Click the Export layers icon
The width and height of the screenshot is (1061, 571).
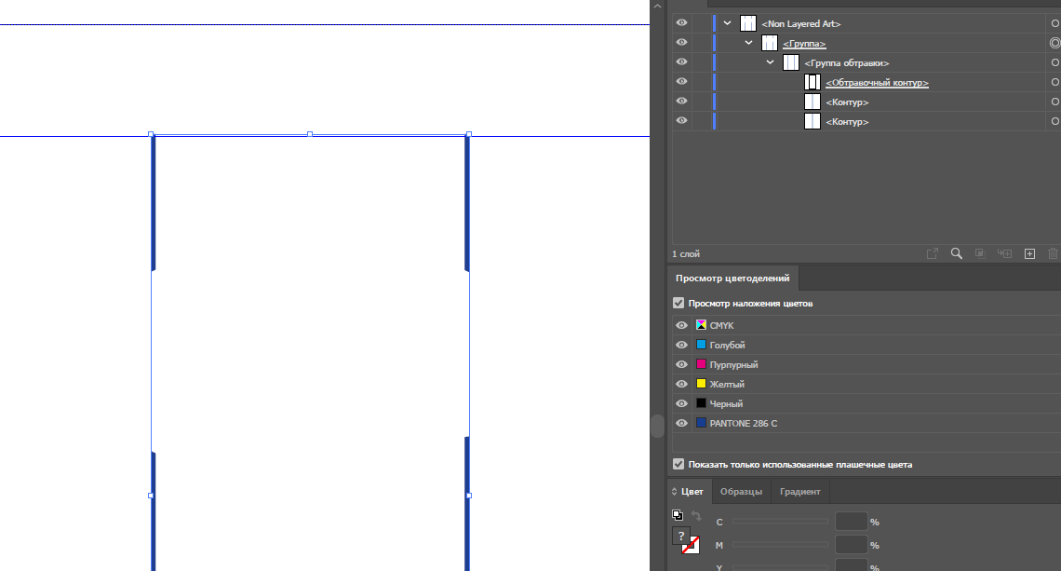pos(932,253)
